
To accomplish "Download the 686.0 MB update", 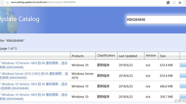I will pos(183,86).
